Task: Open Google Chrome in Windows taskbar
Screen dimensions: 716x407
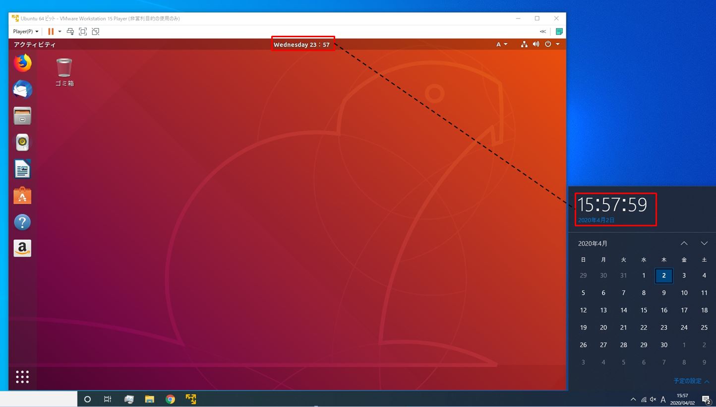Action: pyautogui.click(x=170, y=399)
